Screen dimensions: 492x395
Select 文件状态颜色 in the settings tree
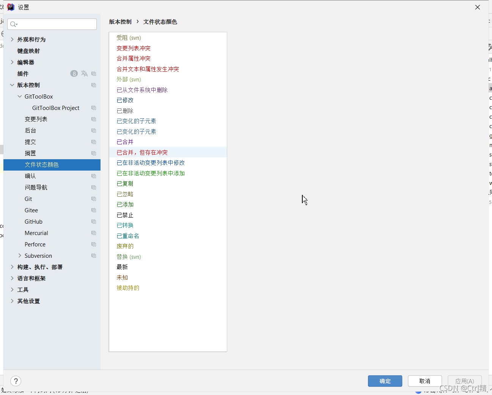pos(52,165)
